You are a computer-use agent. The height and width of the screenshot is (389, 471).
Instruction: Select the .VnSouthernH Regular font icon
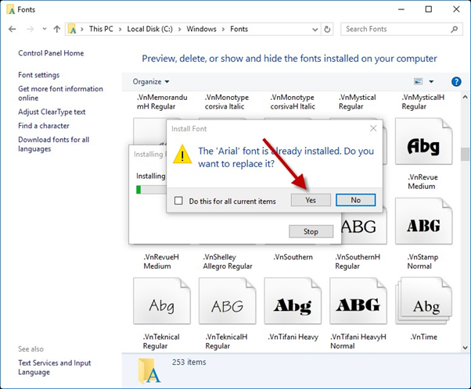(x=365, y=227)
